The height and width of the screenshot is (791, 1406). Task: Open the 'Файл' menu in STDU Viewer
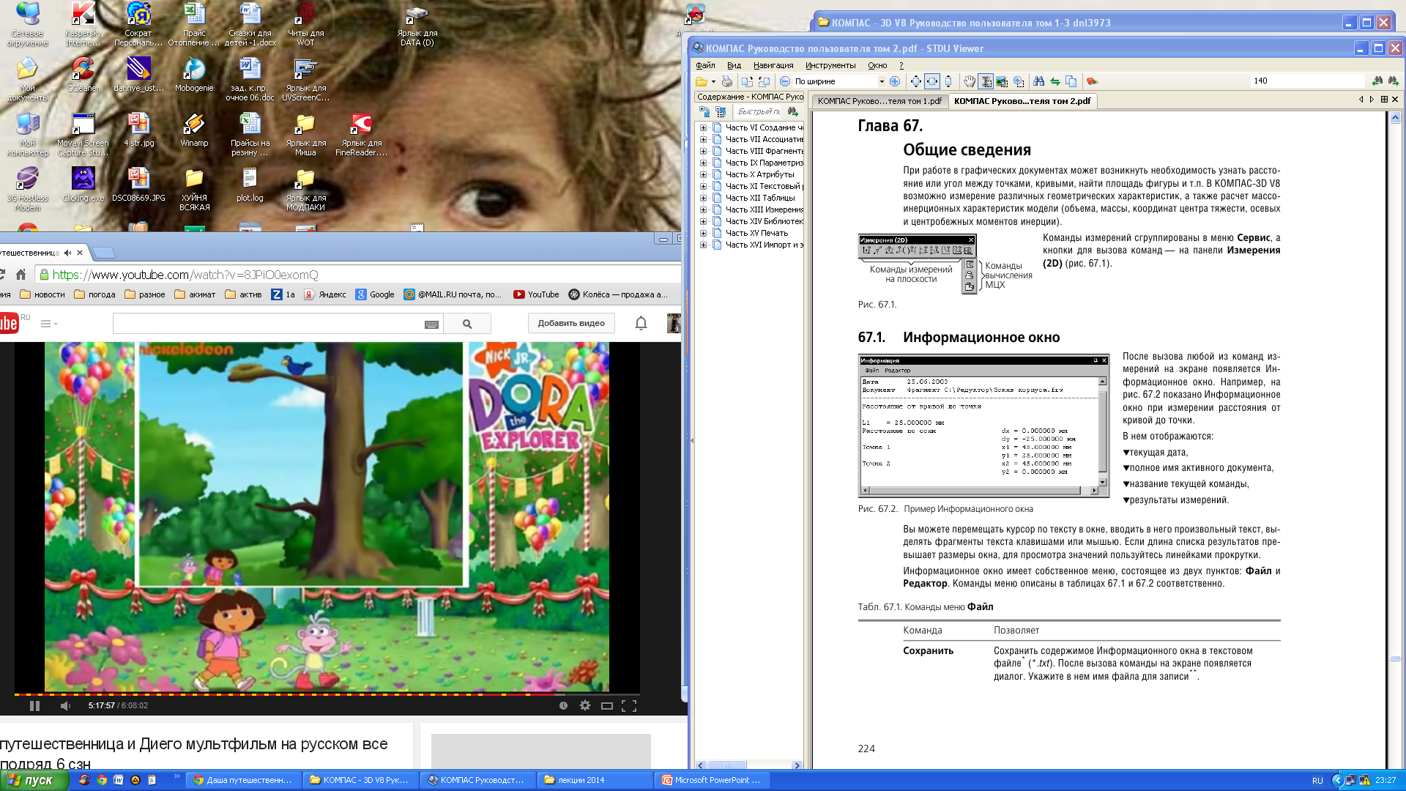click(x=705, y=65)
